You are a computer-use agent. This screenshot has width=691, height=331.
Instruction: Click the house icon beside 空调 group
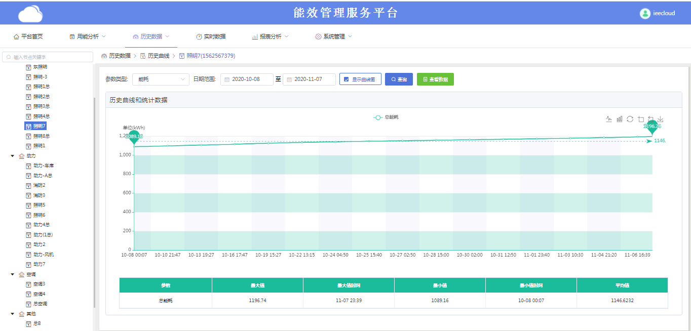click(21, 274)
